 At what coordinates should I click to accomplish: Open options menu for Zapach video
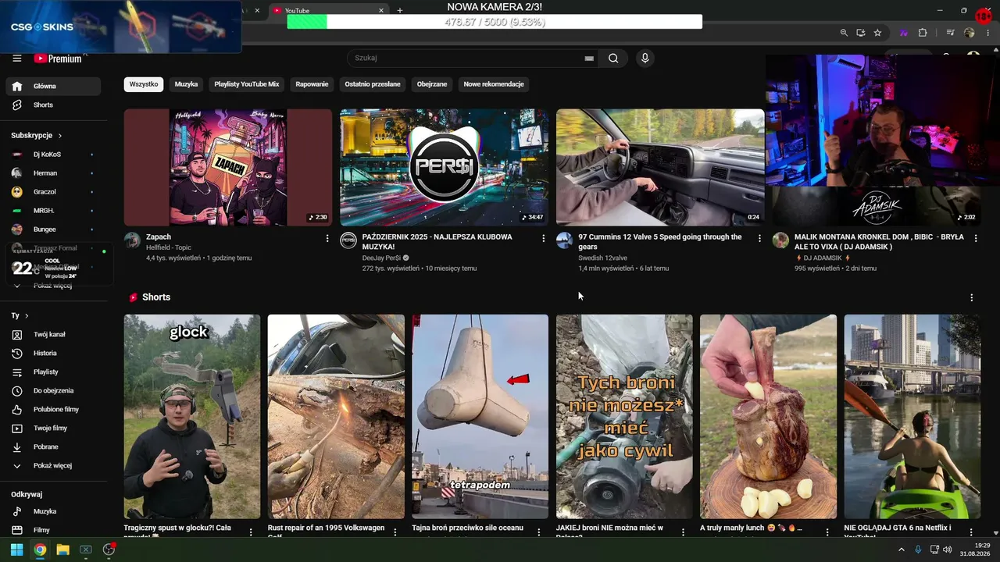(x=327, y=238)
